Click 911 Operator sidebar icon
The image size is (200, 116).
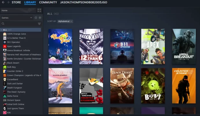click(5, 42)
